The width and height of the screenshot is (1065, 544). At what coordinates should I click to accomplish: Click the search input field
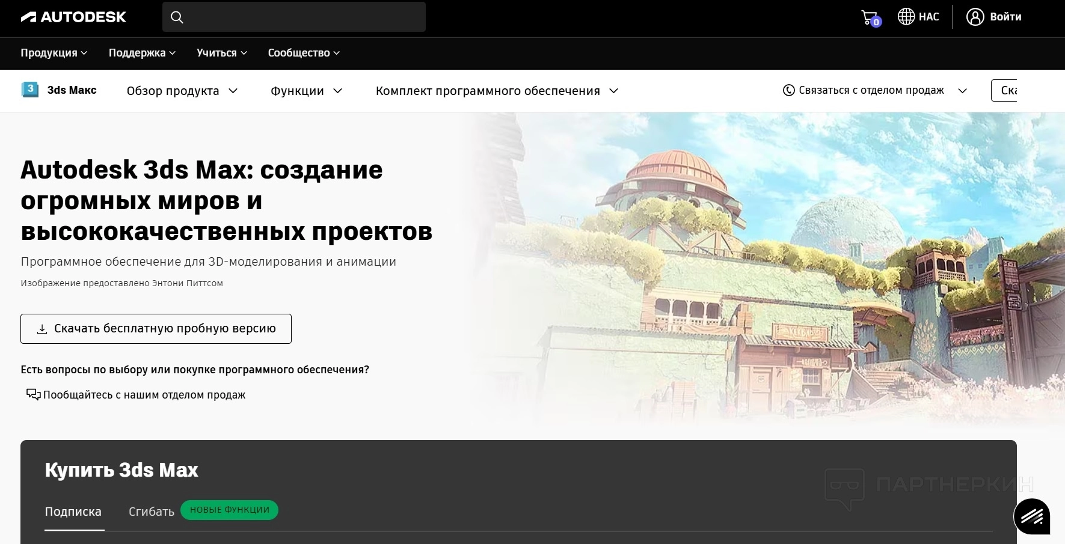click(x=294, y=17)
